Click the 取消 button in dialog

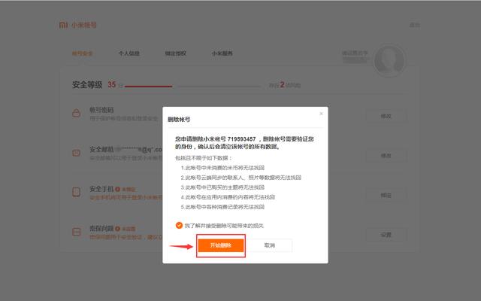[x=270, y=245]
